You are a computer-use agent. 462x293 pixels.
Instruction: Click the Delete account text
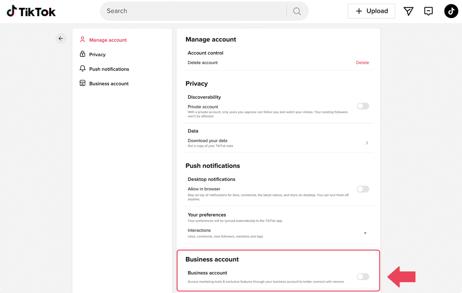202,63
